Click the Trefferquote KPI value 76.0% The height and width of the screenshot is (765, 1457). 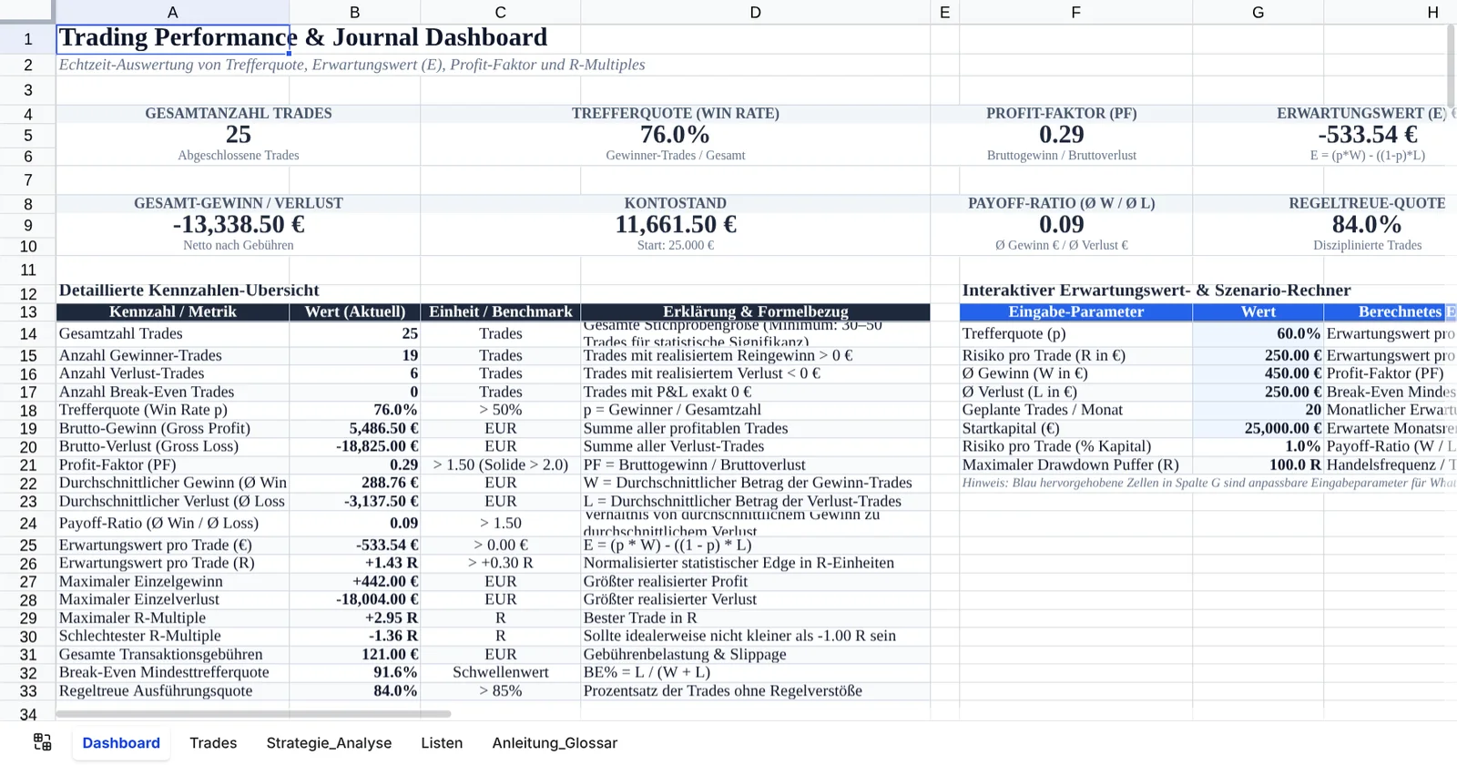[675, 135]
